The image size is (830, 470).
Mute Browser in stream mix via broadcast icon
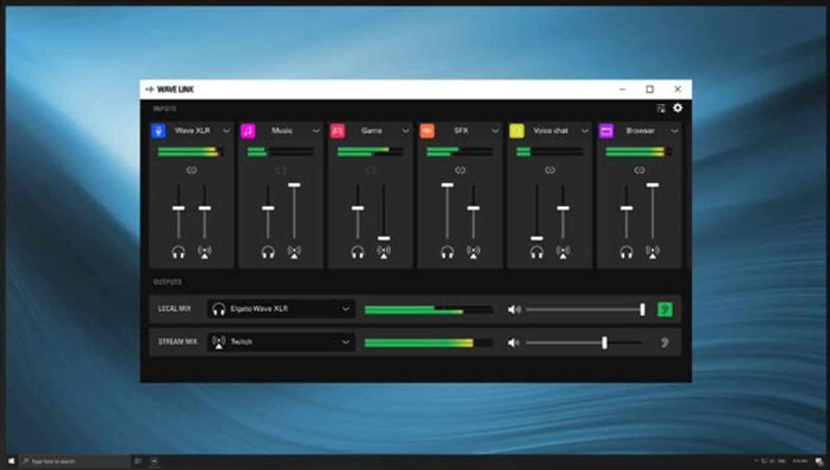tap(652, 252)
